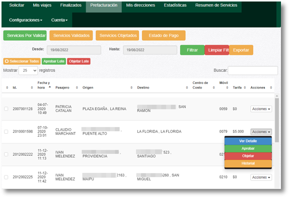Show Servicios Objetados
The width and height of the screenshot is (289, 197).
pos(117,36)
